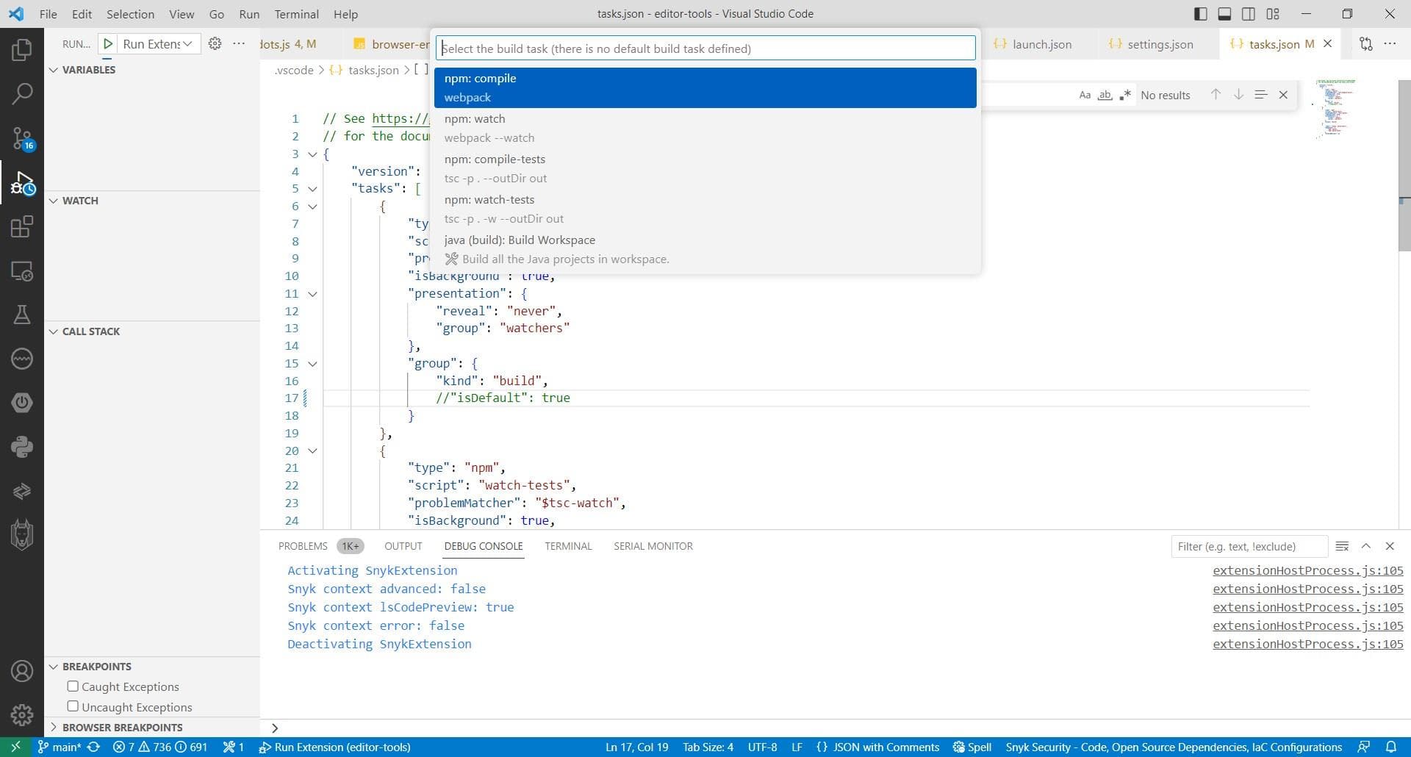Viewport: 1411px width, 757px height.
Task: Open launch.json via debug gear icon
Action: pyautogui.click(x=215, y=43)
